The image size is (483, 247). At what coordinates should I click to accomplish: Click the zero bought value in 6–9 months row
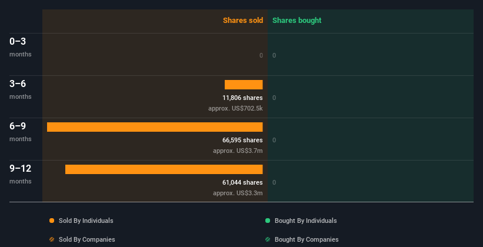tap(274, 140)
